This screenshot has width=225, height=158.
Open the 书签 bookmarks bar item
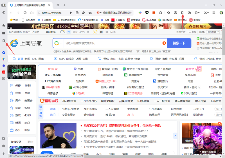click(13, 20)
